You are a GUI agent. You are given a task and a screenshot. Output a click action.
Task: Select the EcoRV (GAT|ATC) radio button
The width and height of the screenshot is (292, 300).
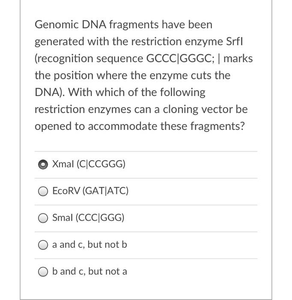click(x=43, y=191)
